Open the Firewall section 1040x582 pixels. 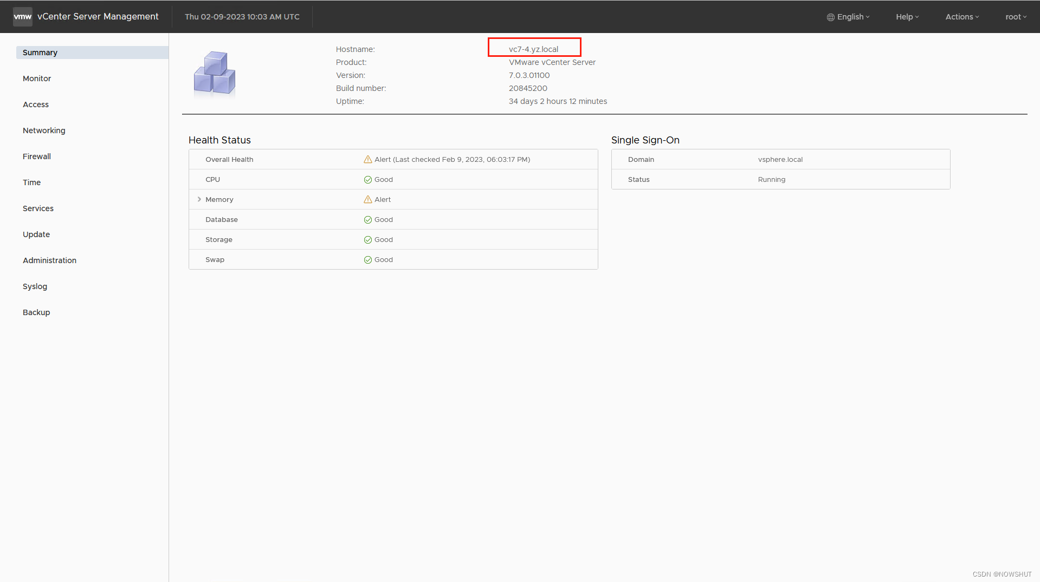pos(37,156)
